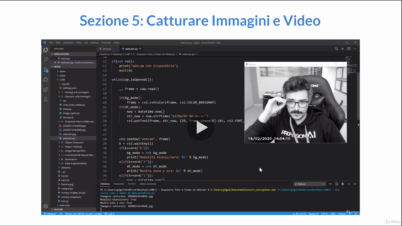Open the Terminal menu
Viewport: 402px width, 226px height.
[x=106, y=43]
